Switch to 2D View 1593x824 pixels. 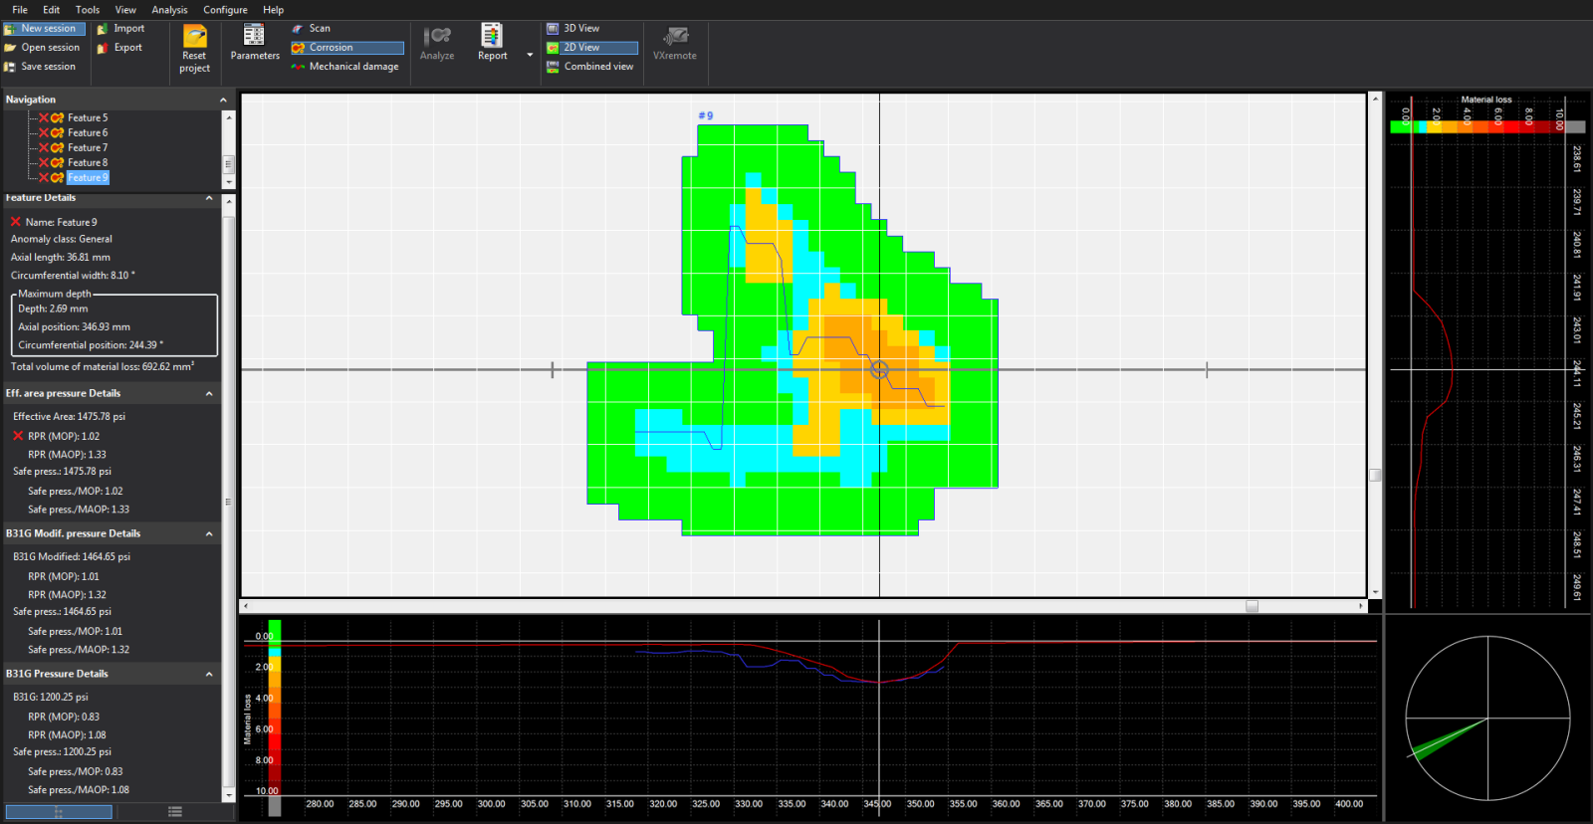coord(591,48)
